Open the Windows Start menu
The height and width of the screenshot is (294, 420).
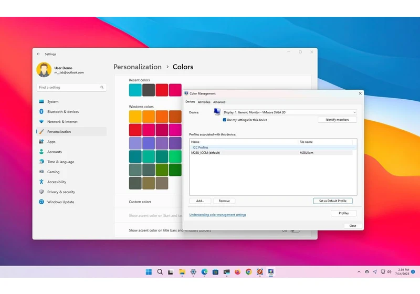click(x=149, y=272)
